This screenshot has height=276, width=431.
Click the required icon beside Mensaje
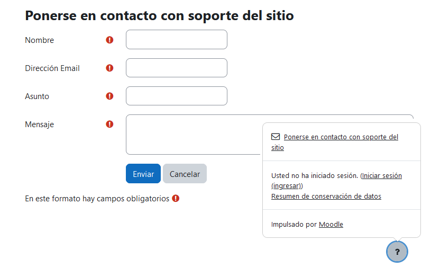click(109, 124)
